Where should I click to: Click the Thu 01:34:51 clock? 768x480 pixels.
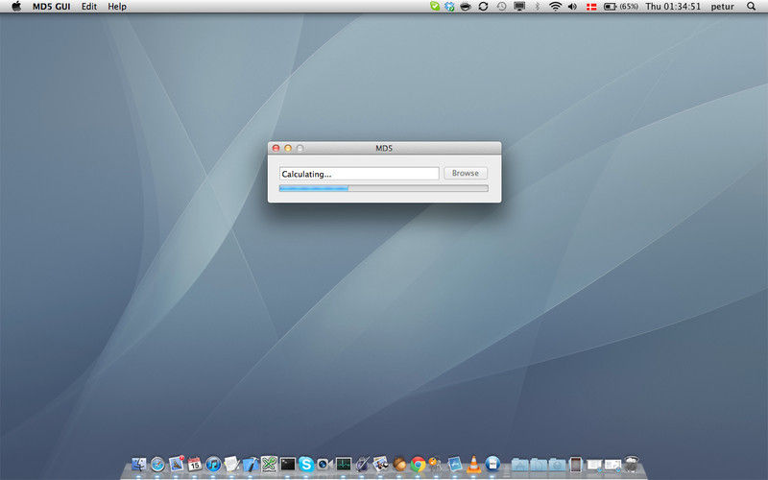pos(673,7)
